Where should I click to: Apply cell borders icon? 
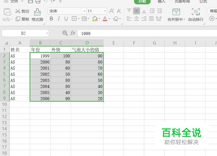tap(74, 18)
